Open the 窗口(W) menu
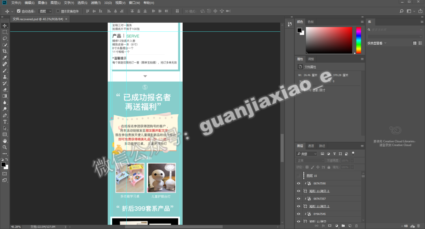This screenshot has height=229, width=425. pos(135,3)
